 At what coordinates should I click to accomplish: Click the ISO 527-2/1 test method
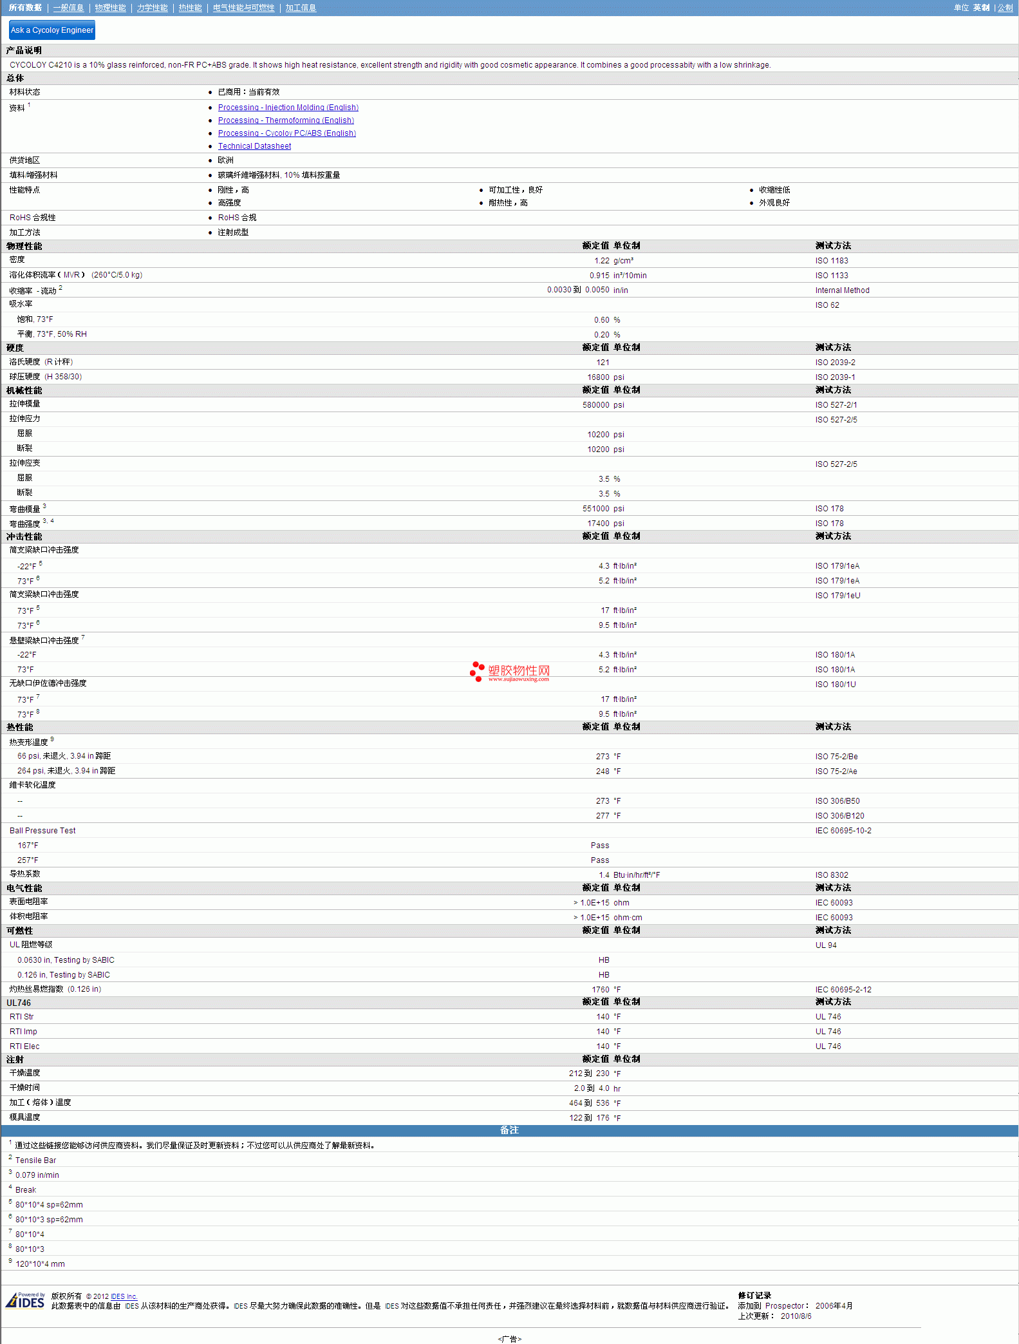click(836, 405)
